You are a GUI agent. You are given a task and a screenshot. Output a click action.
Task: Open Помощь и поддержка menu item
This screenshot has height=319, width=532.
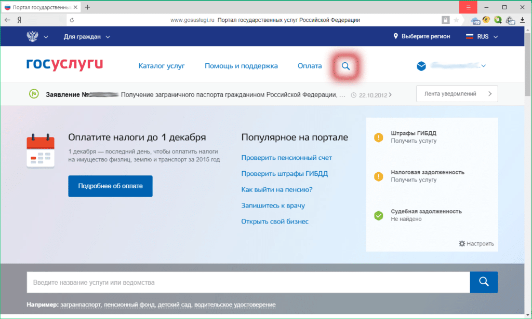click(241, 66)
